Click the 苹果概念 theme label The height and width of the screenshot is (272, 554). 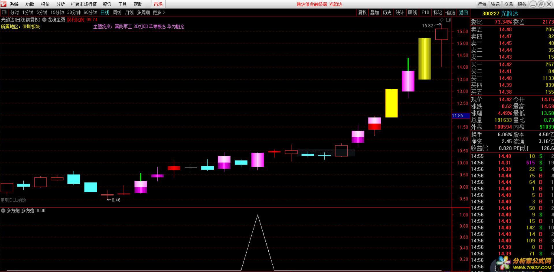pos(158,27)
